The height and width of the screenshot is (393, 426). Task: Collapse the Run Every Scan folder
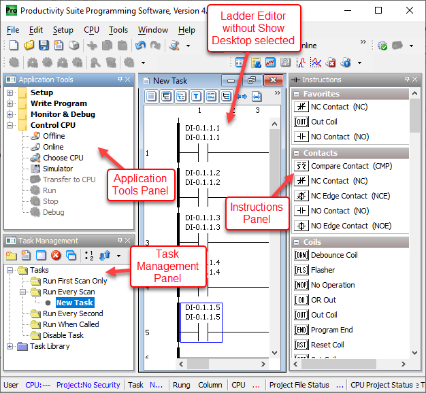22,292
